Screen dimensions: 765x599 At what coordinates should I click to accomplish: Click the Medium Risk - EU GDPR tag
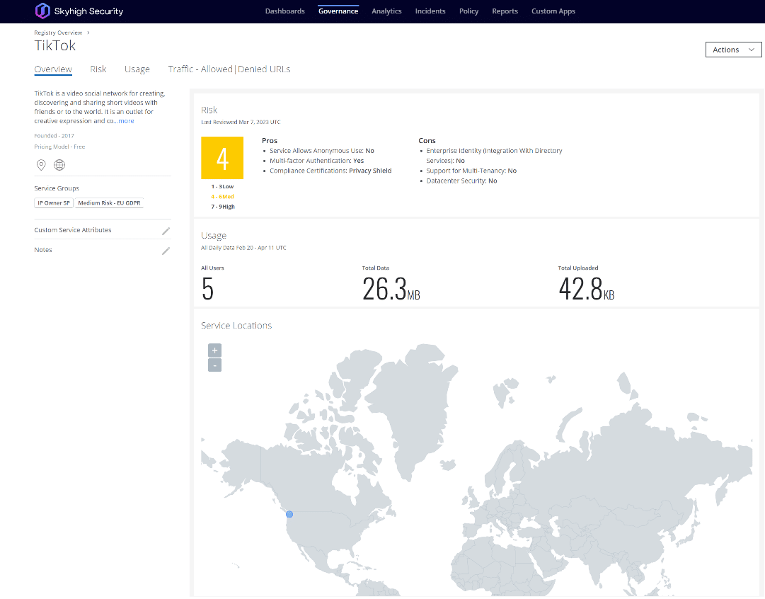click(x=110, y=203)
